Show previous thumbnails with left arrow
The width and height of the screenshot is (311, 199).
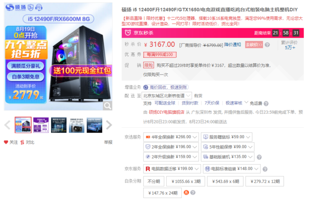click(8, 125)
